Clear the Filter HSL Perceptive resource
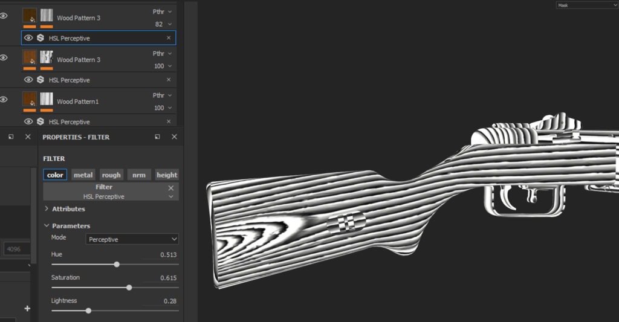This screenshot has height=322, width=619. point(171,188)
